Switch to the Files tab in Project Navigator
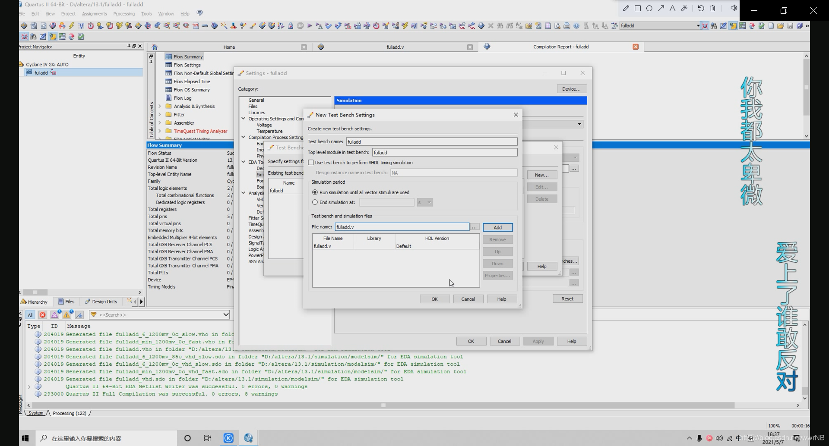Viewport: 829px width, 446px height. pyautogui.click(x=66, y=302)
